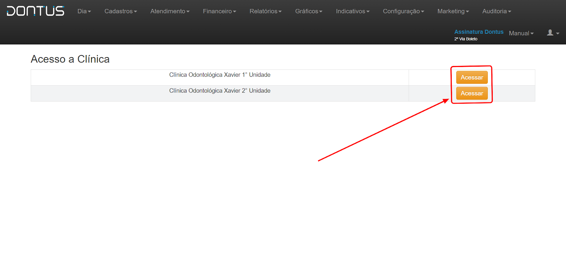566x268 pixels.
Task: Open the Manual menu
Action: pos(521,33)
